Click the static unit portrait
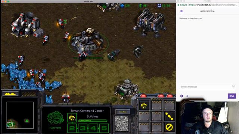 point(122,124)
